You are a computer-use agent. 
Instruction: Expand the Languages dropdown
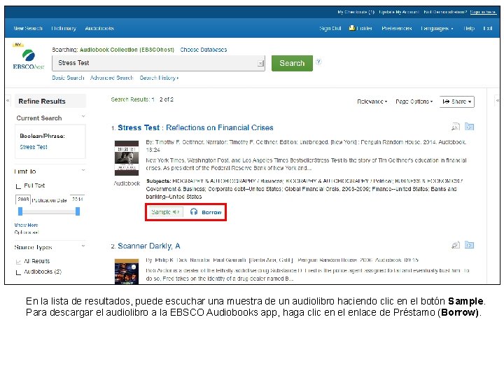point(437,28)
